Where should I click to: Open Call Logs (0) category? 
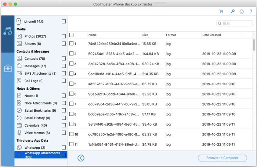click(x=34, y=81)
